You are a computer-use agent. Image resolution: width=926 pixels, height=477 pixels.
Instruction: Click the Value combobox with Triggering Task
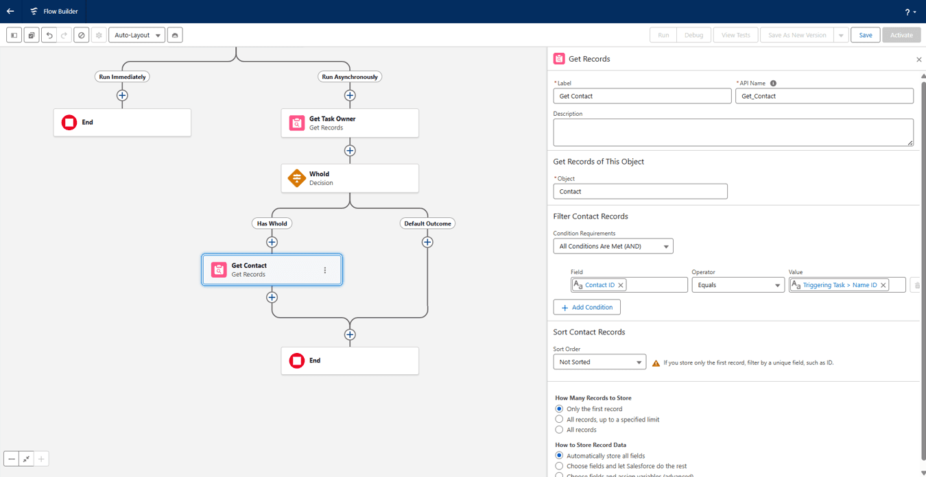[847, 285]
